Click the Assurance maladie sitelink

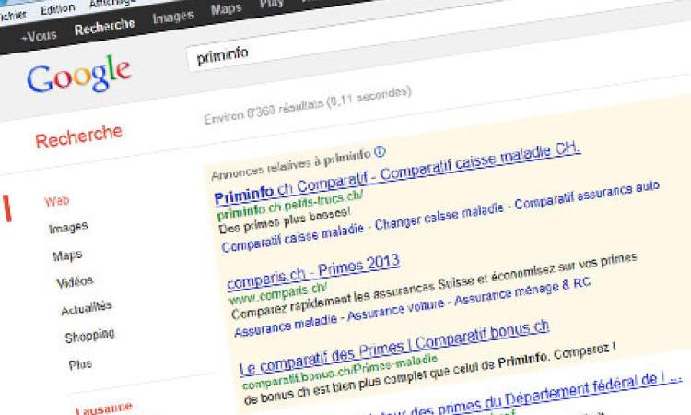click(286, 326)
